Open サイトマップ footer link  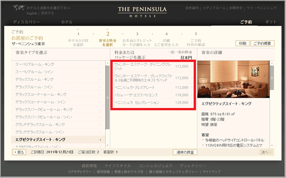click(212, 172)
